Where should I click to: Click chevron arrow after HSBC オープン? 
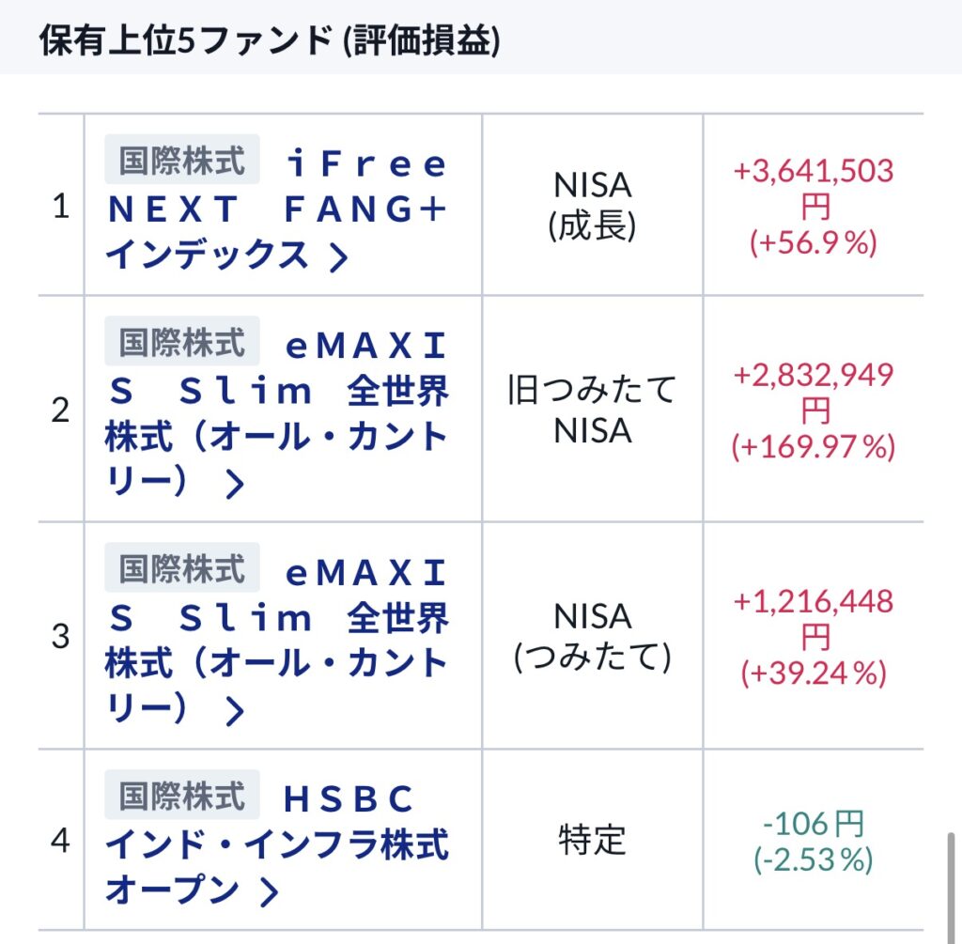coord(270,891)
